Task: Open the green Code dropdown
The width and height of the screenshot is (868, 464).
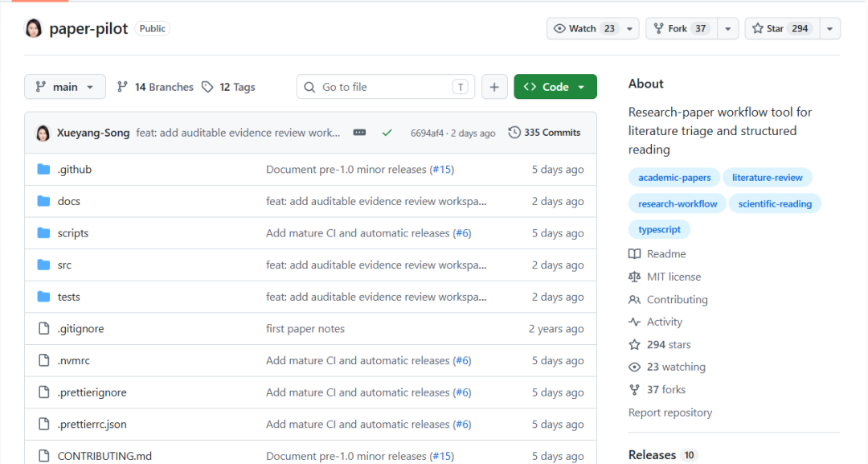Action: 555,87
